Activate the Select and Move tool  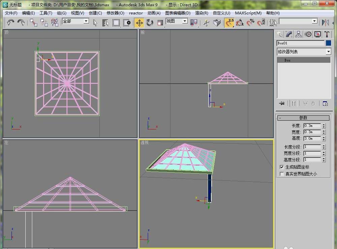139,23
